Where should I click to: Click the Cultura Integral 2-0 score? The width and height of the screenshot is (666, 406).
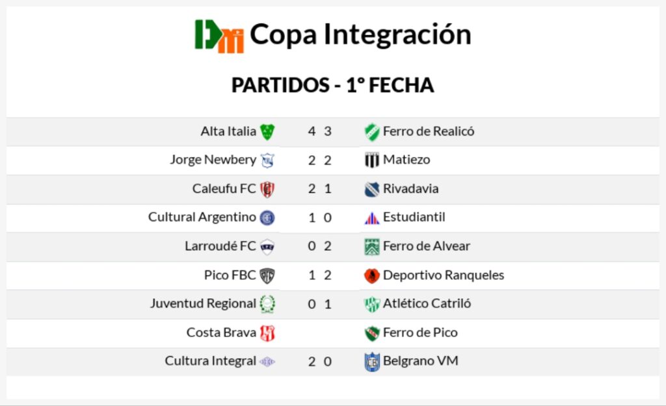pyautogui.click(x=320, y=361)
